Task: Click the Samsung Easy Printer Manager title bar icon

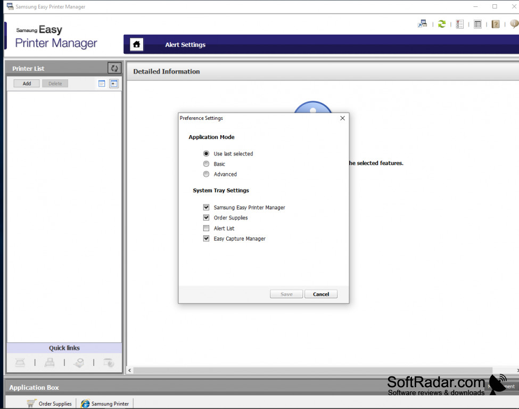Action: tap(10, 6)
